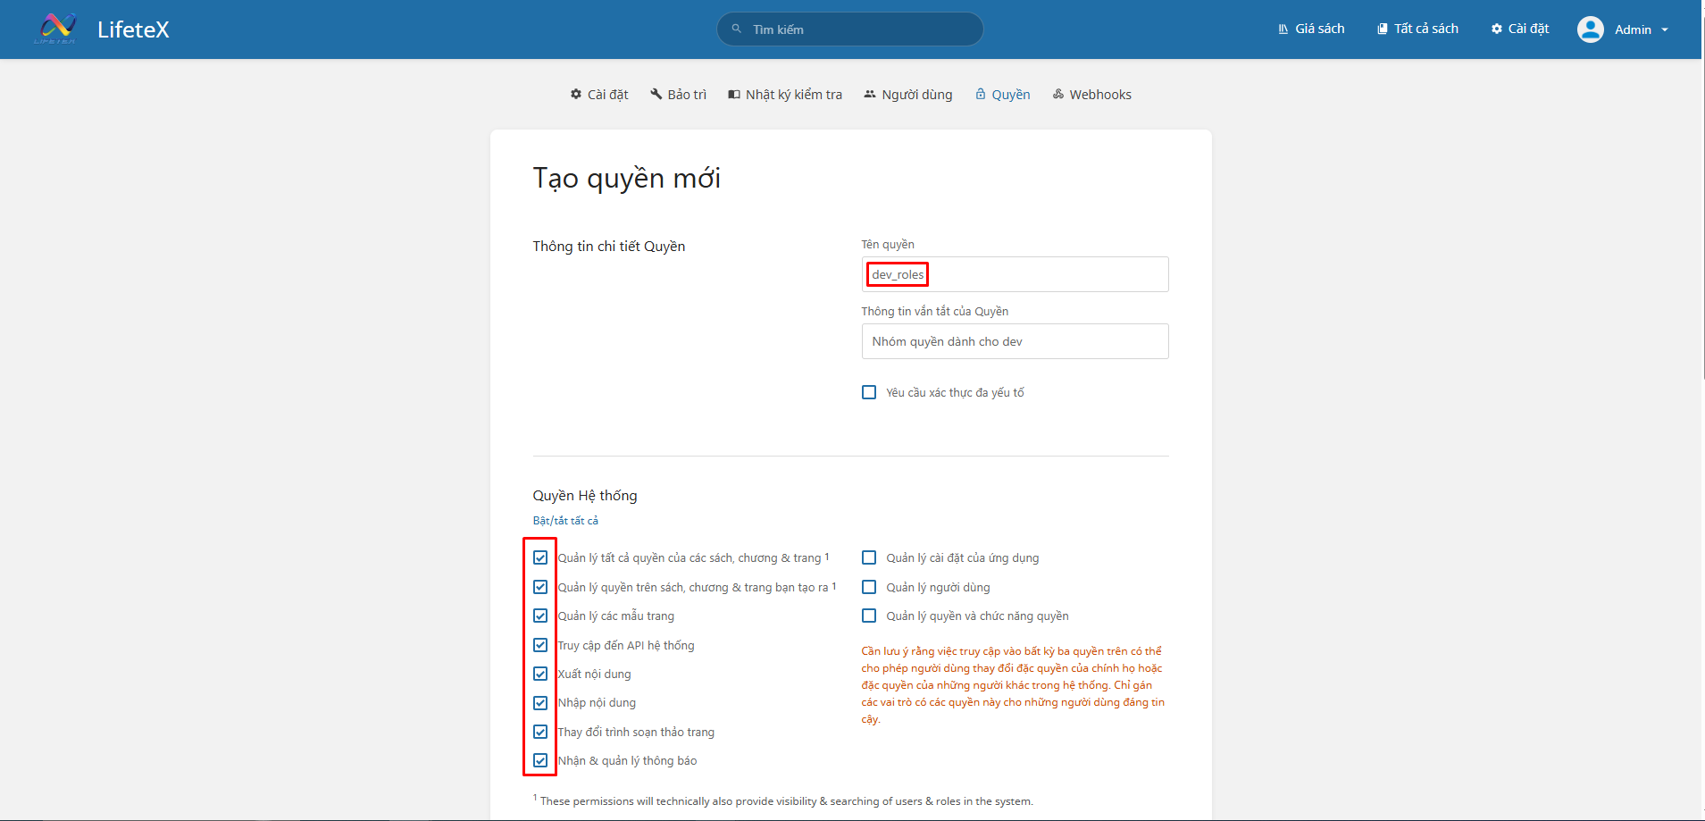Switch to the Người dùng tab

tap(908, 95)
